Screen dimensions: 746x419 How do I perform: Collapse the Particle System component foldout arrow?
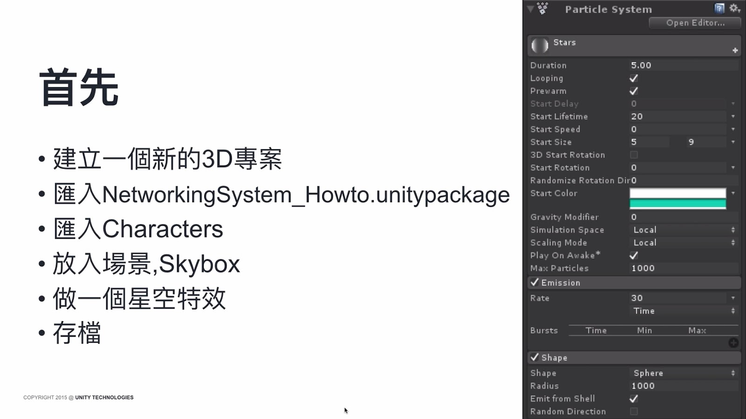[x=530, y=9]
